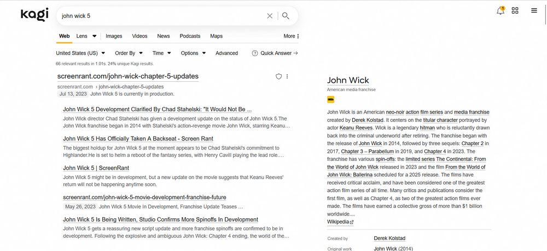Viewport: 547px width, 251px height.
Task: Click Derek Kolstad in Created by row
Action: [389, 238]
